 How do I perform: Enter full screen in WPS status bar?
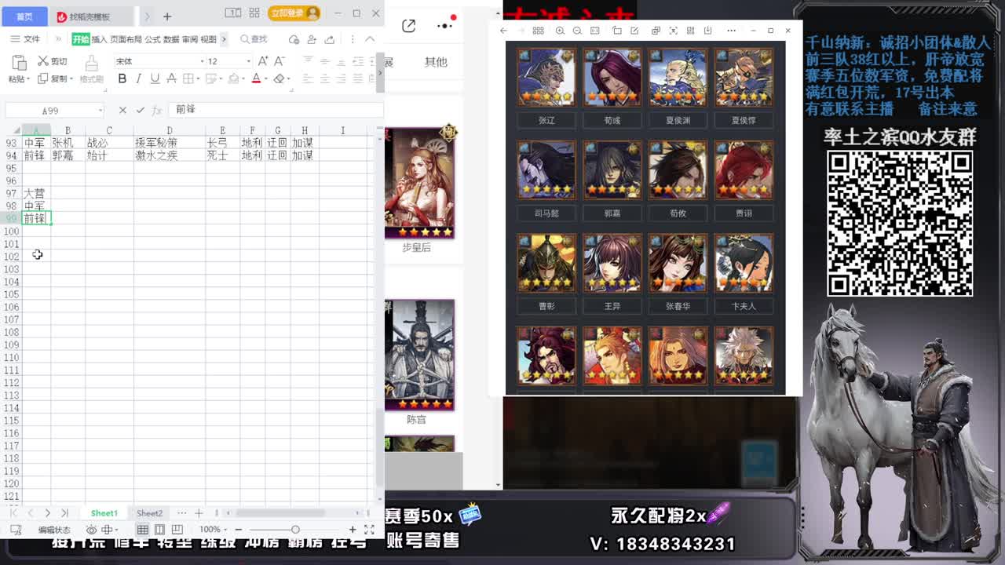click(x=369, y=530)
